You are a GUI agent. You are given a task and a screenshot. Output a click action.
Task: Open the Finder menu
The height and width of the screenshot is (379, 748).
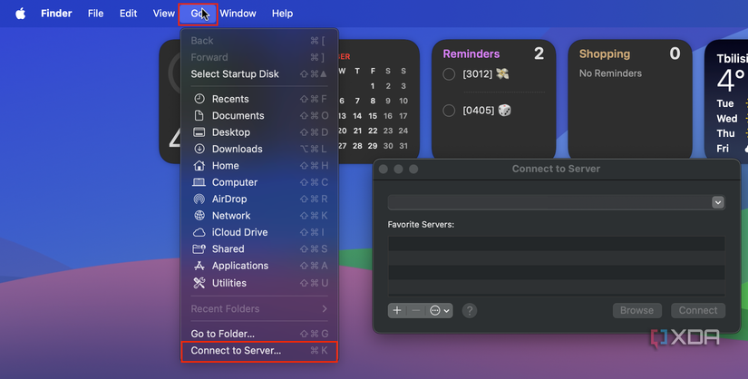pos(56,14)
